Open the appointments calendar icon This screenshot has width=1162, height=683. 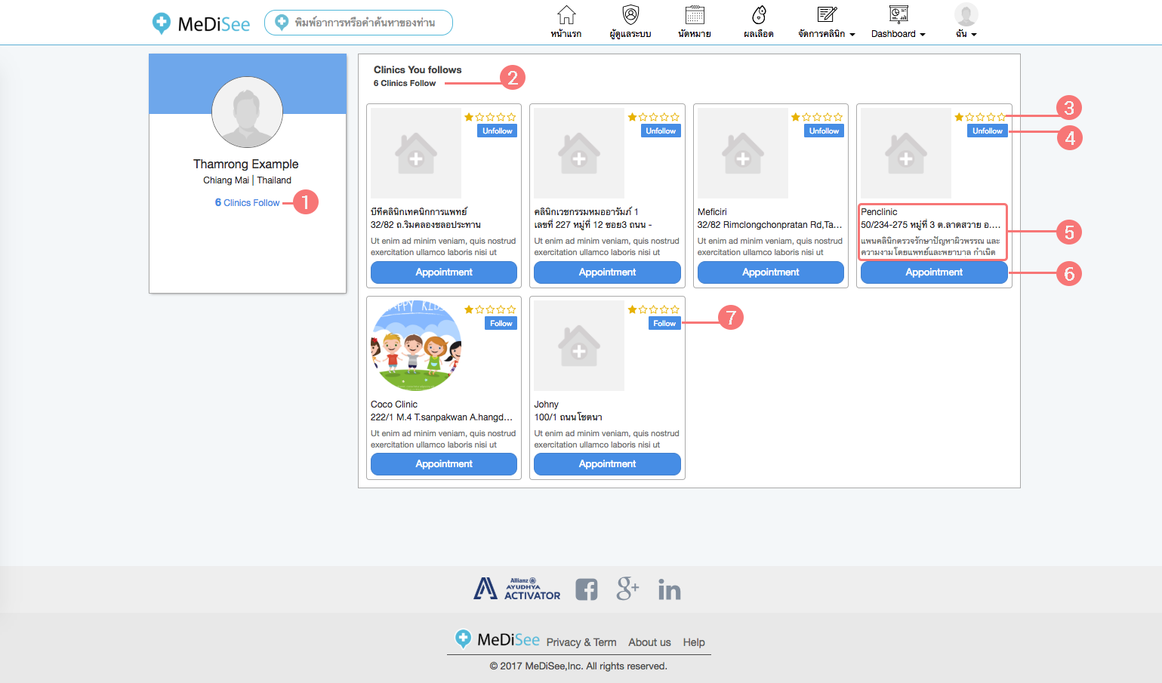(695, 15)
